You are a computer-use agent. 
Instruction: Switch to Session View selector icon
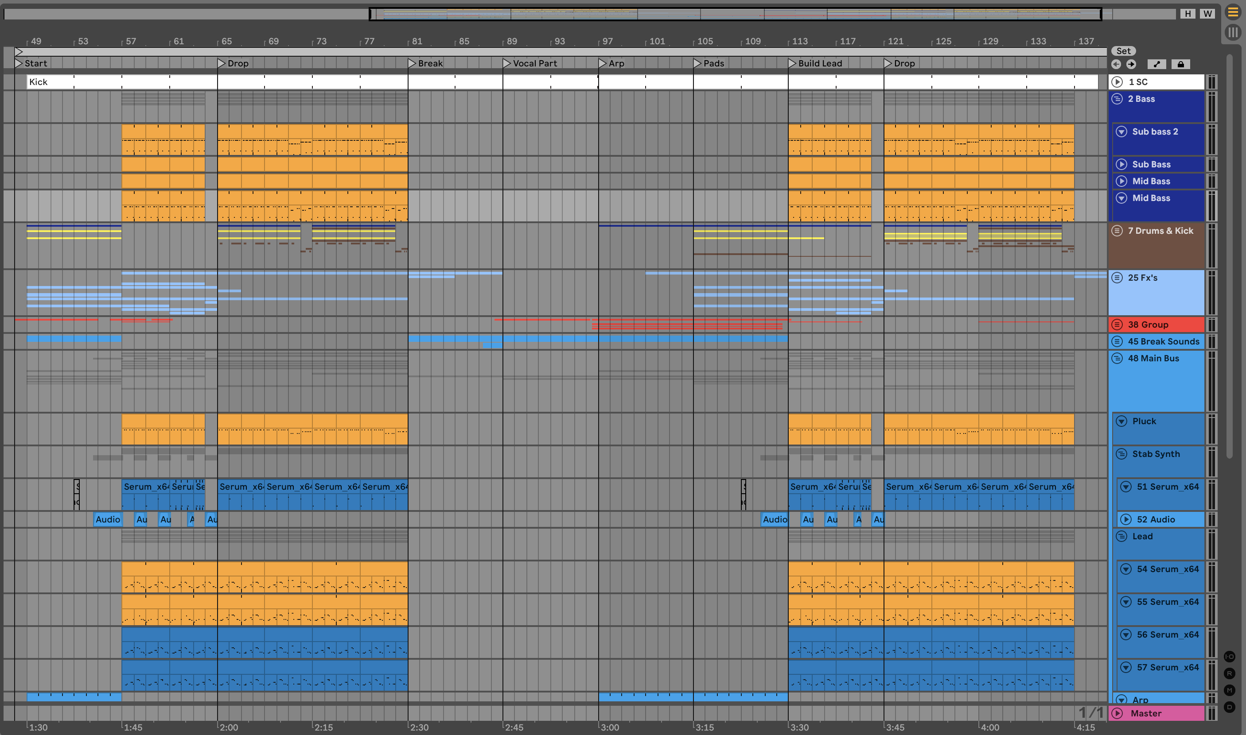coord(1233,33)
